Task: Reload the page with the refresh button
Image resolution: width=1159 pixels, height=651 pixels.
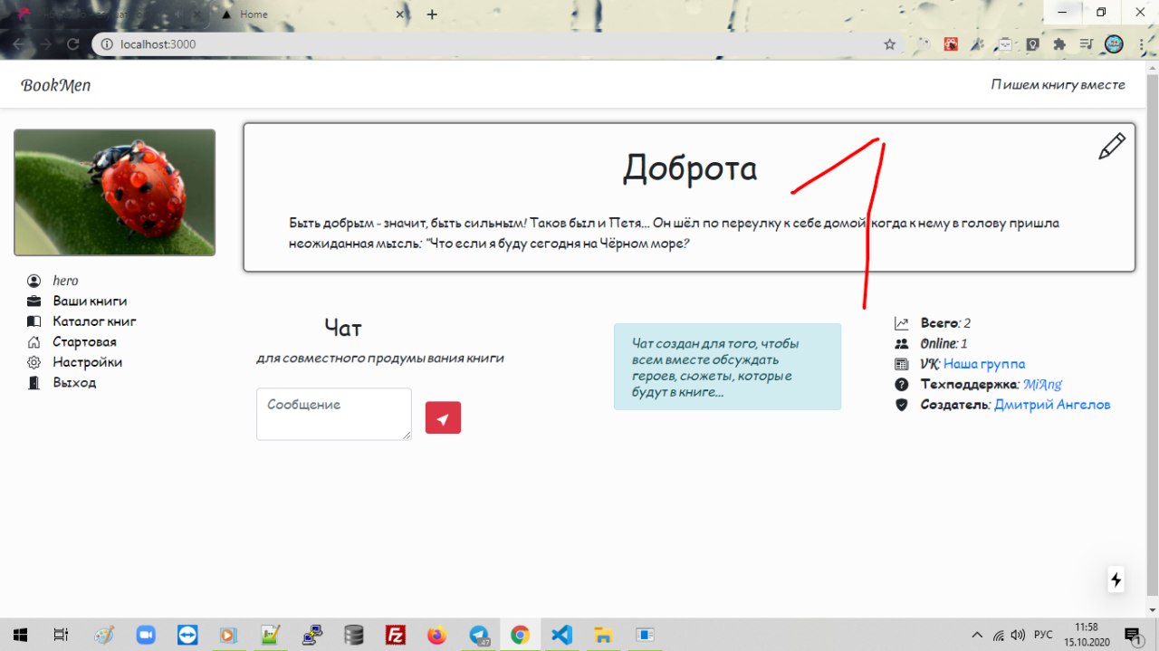Action: point(73,43)
